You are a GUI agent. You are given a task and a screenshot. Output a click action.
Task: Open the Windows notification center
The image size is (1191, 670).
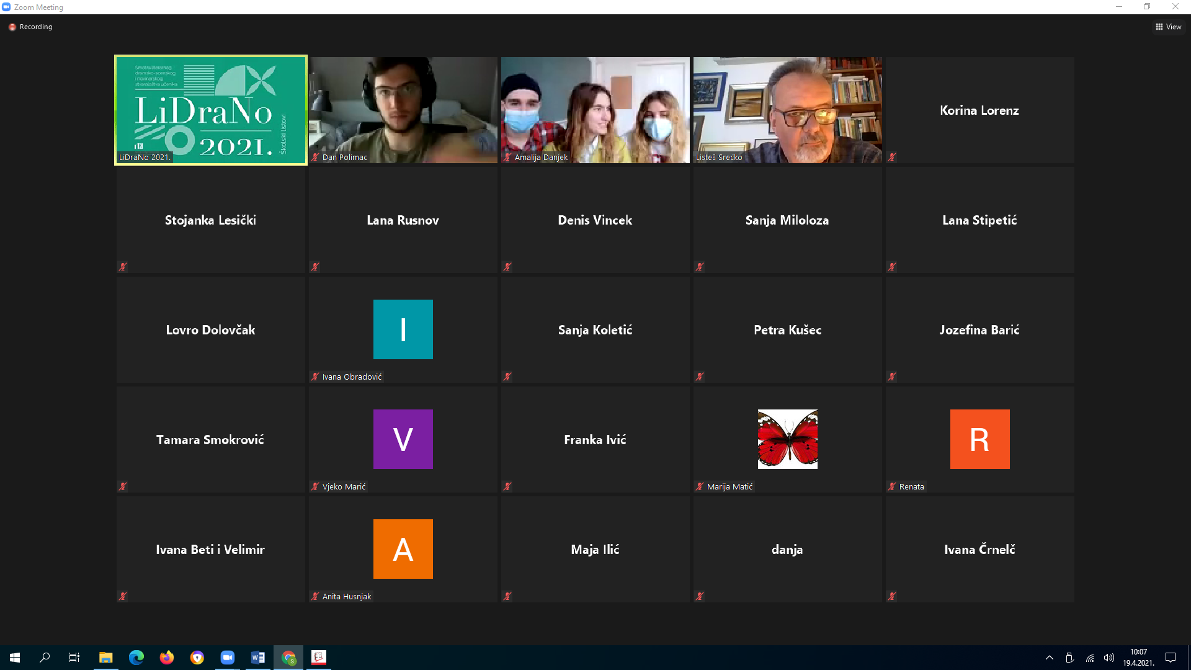[1171, 658]
